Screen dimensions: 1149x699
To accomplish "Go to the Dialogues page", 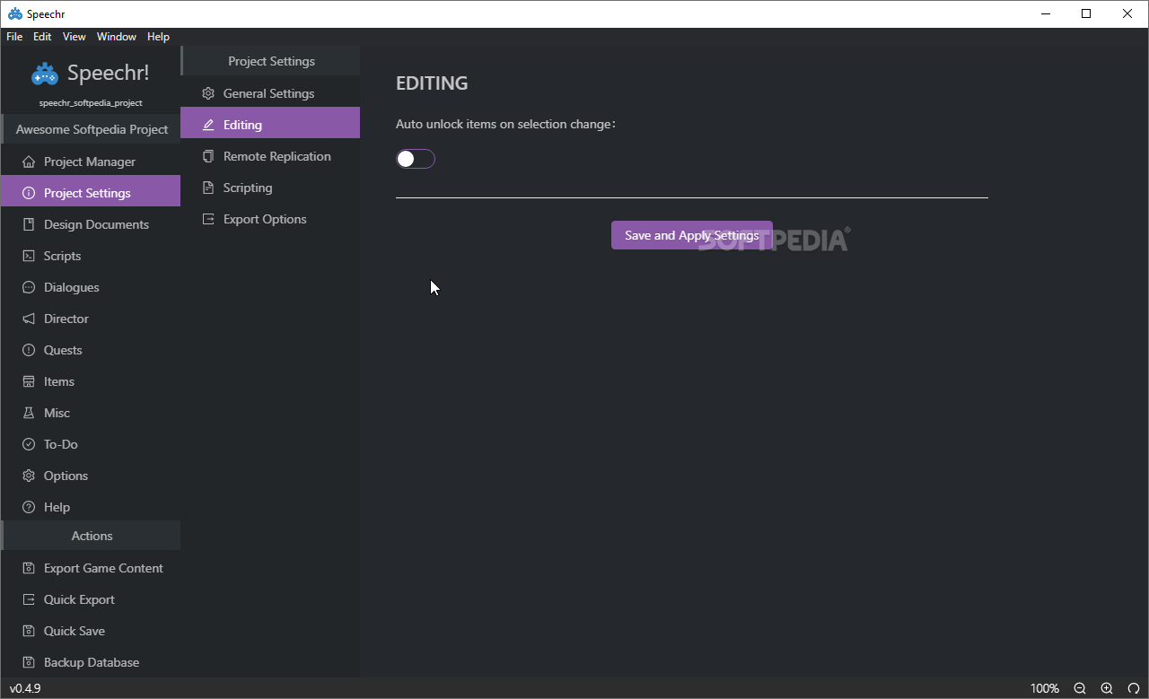I will pyautogui.click(x=90, y=287).
